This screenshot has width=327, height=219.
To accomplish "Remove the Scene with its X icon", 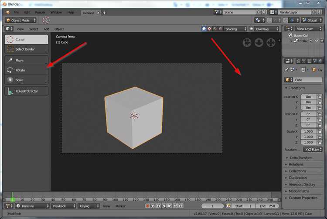I will (264, 12).
